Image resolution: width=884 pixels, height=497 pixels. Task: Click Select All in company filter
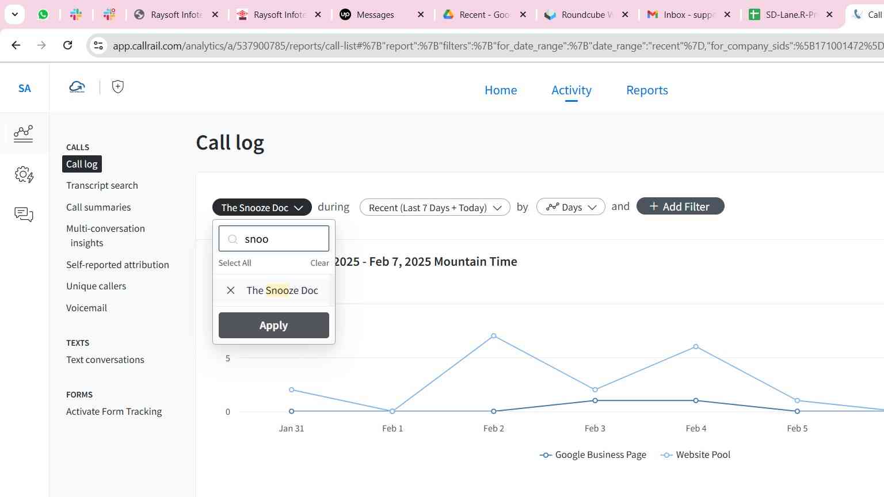point(235,263)
